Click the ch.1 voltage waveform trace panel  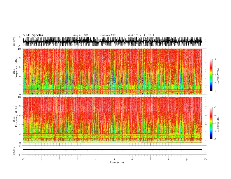tap(112, 42)
